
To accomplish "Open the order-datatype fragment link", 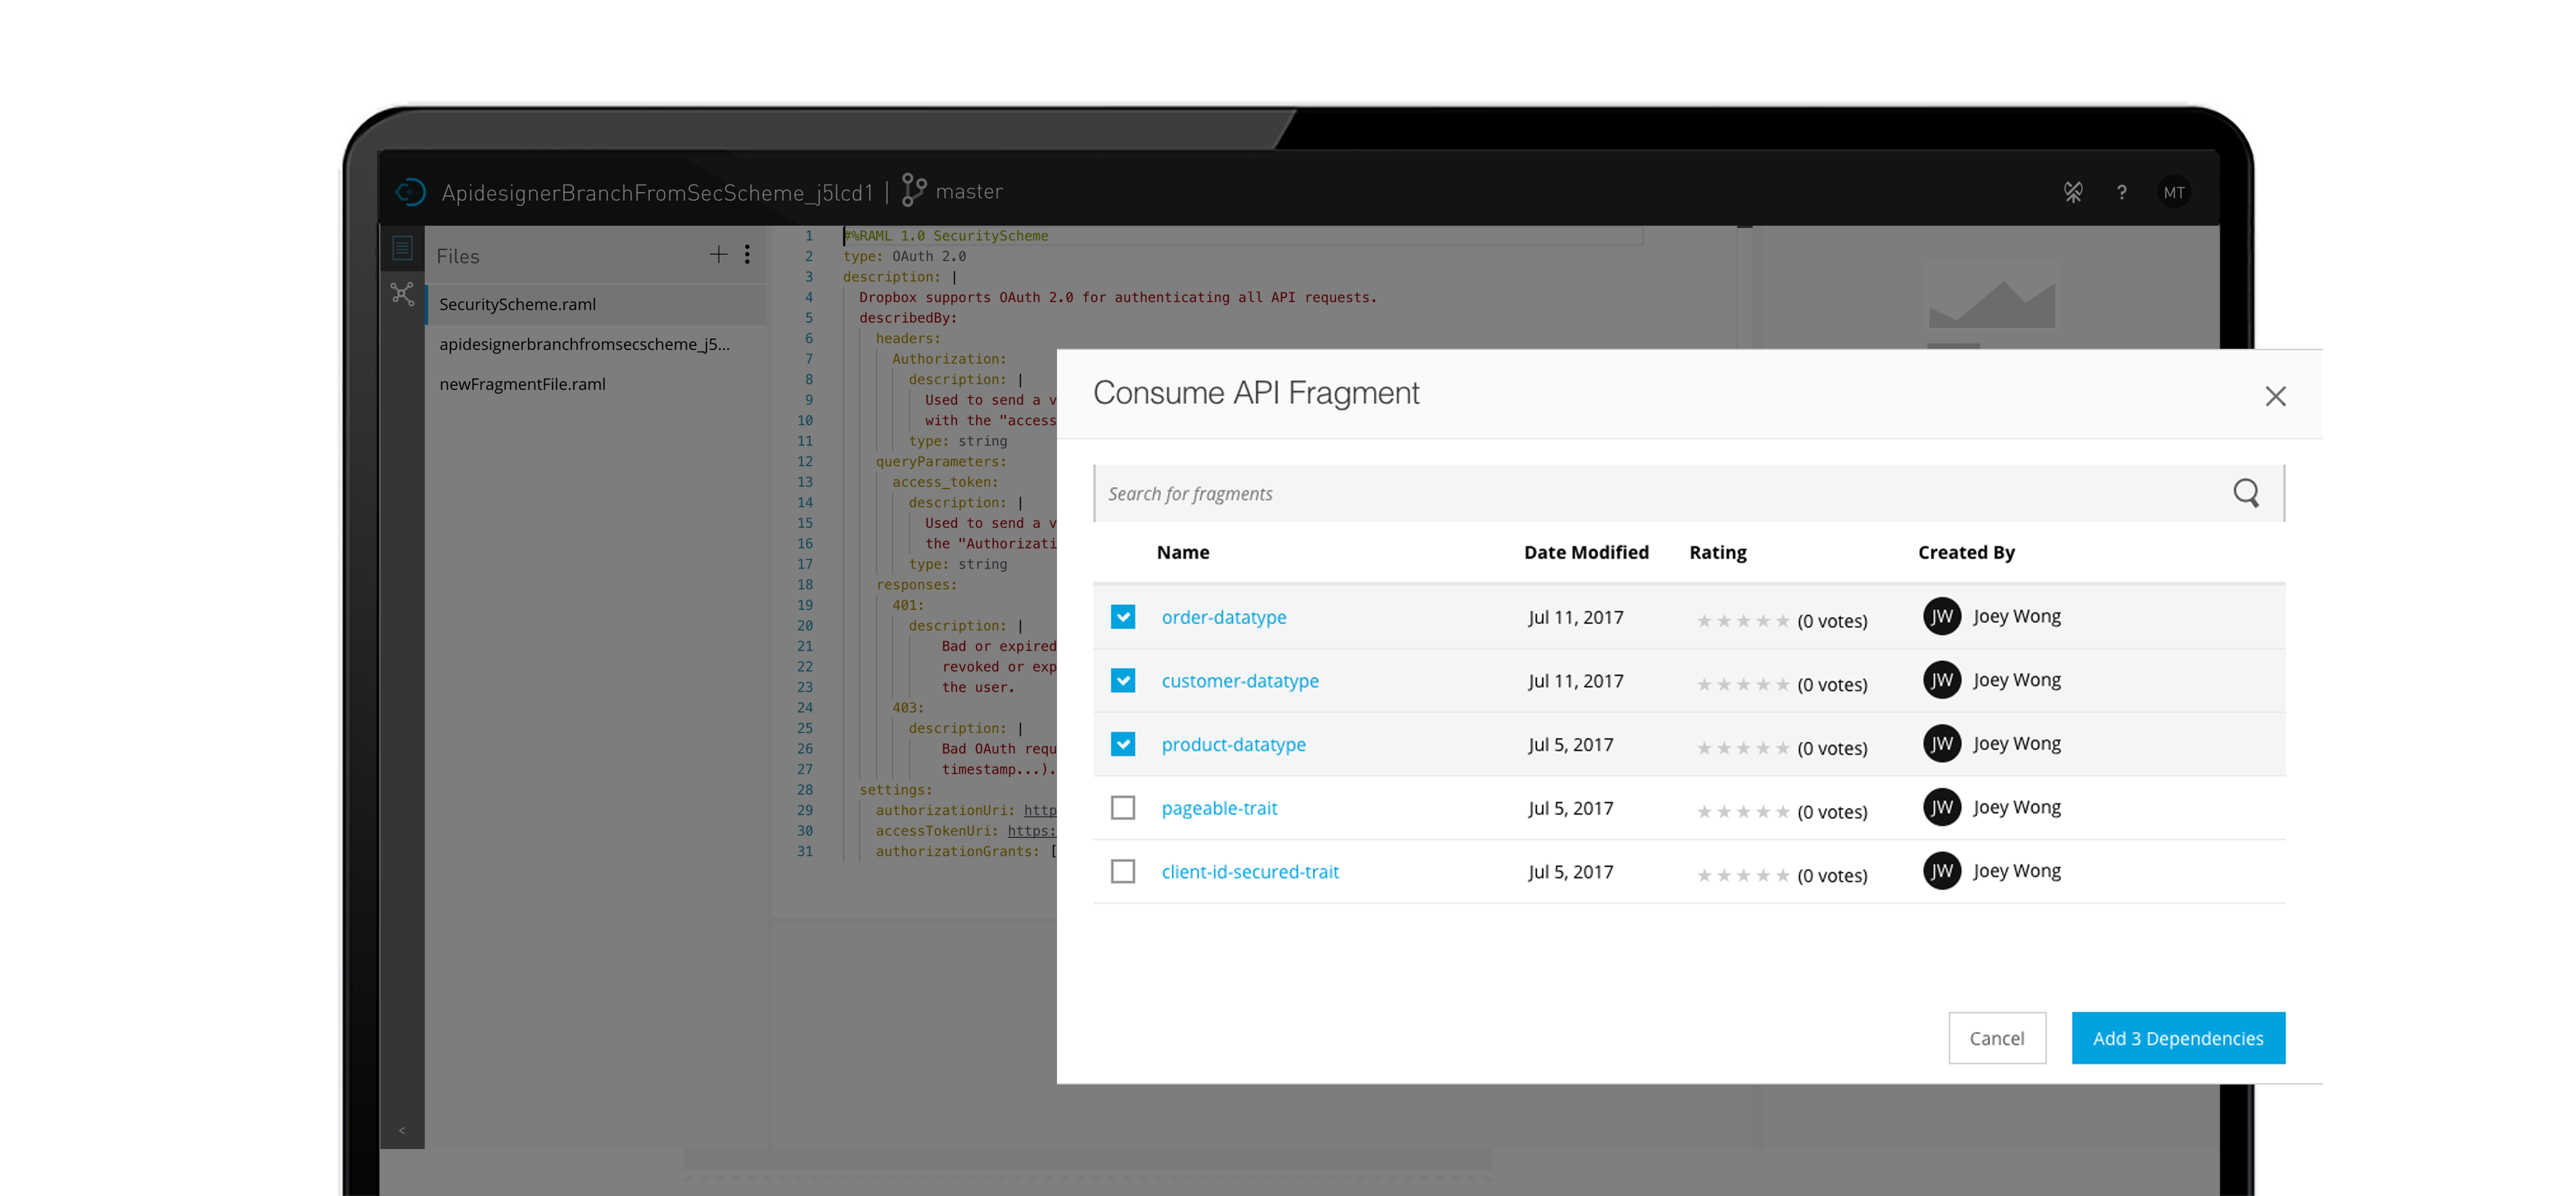I will point(1223,617).
